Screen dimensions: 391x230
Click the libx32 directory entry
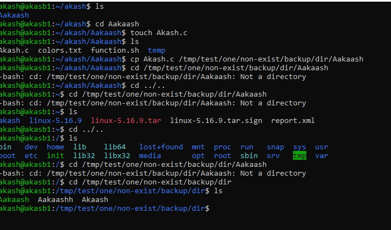[114, 155]
